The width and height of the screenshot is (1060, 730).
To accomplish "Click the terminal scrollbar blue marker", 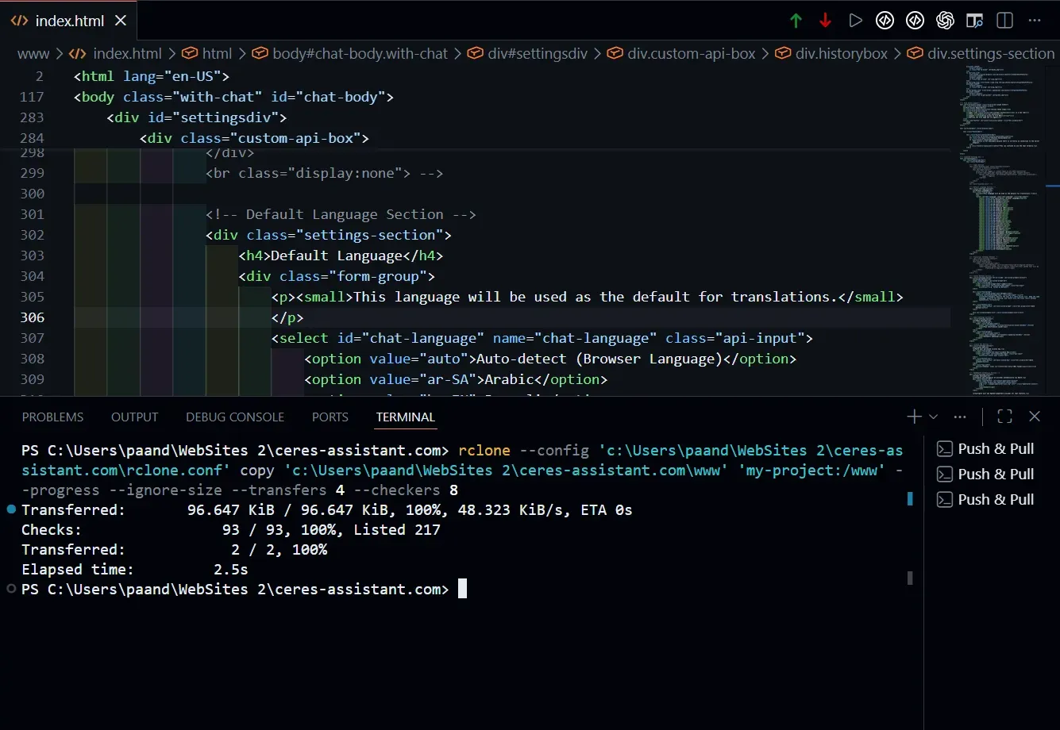I will pos(910,498).
